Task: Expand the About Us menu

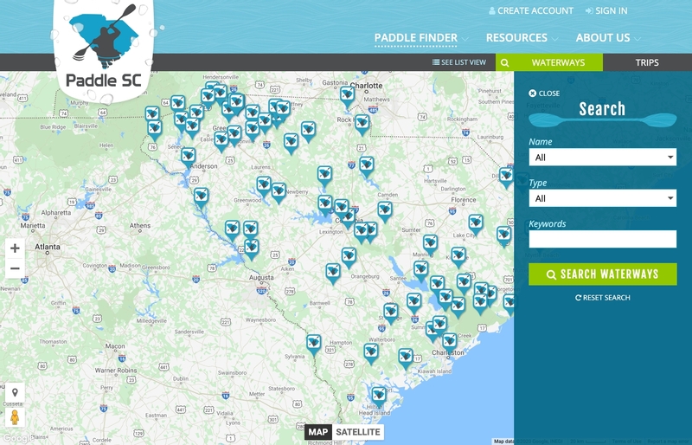Action: coord(608,38)
